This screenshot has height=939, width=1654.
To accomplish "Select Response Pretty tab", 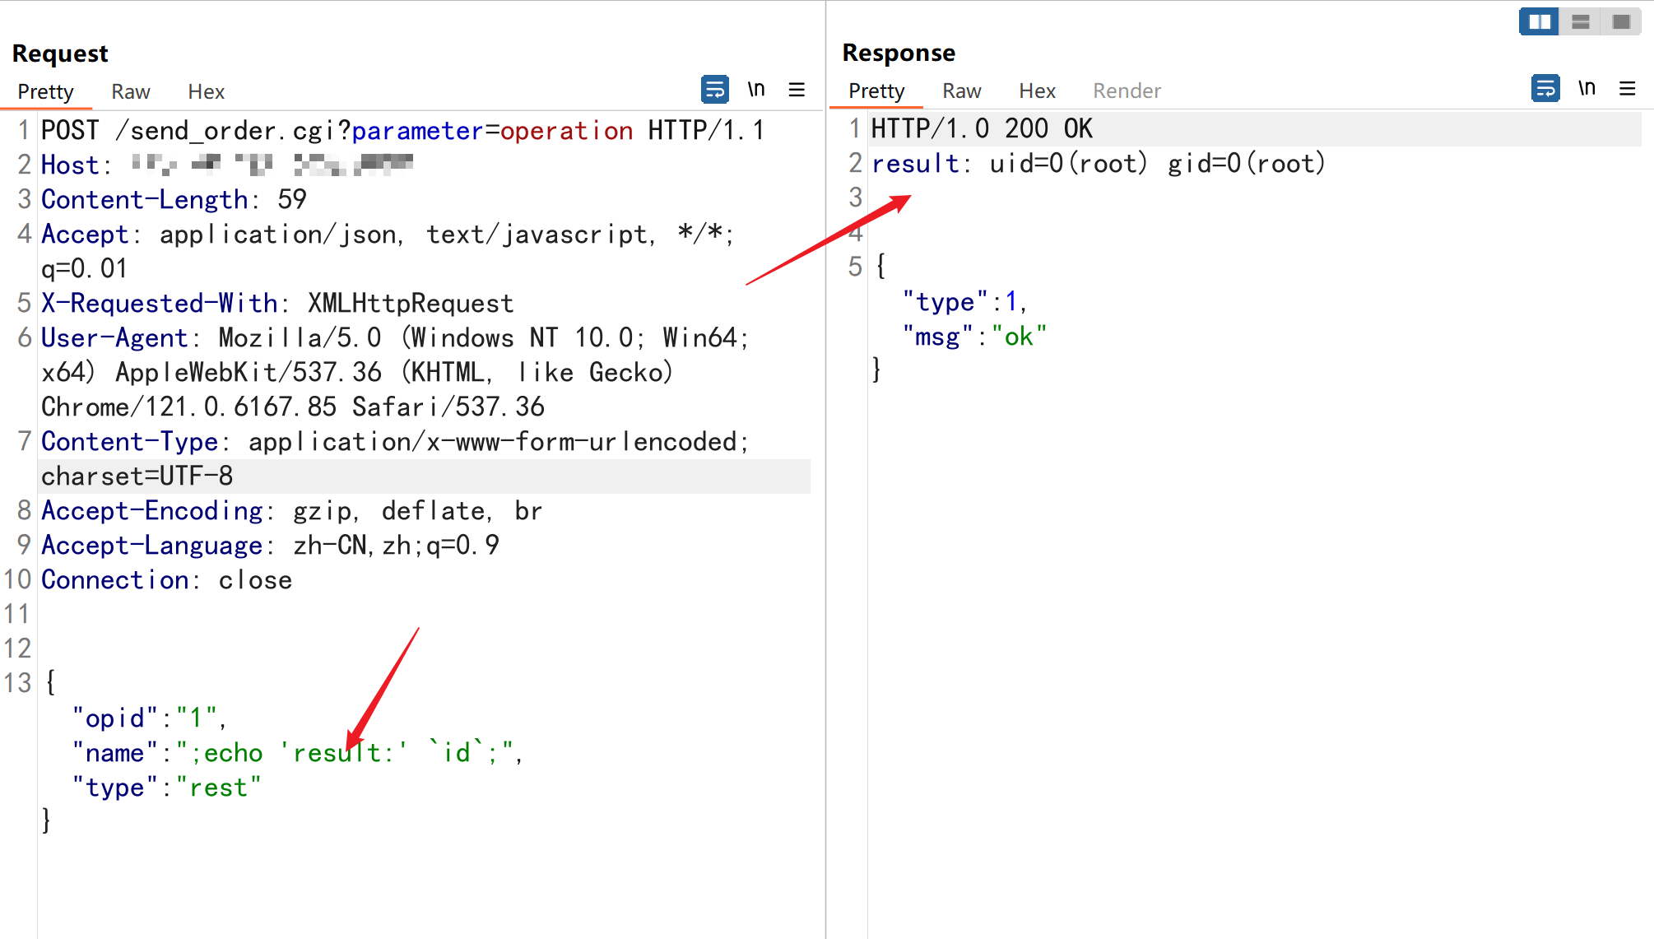I will pyautogui.click(x=876, y=91).
